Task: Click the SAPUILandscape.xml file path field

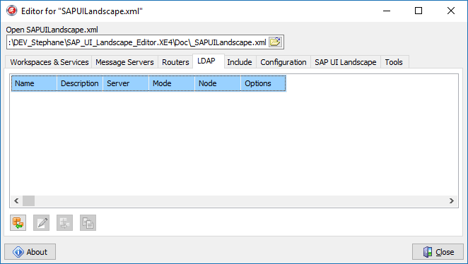Action: point(138,42)
